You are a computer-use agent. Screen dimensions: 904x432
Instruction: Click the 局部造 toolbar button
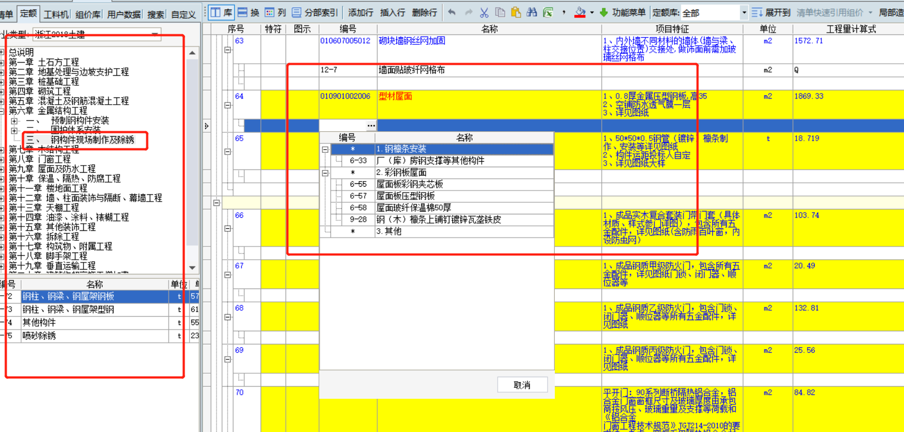click(x=891, y=12)
